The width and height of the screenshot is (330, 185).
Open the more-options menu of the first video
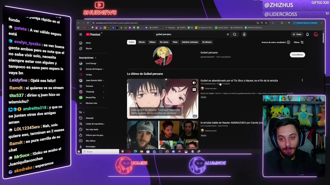click(302, 80)
